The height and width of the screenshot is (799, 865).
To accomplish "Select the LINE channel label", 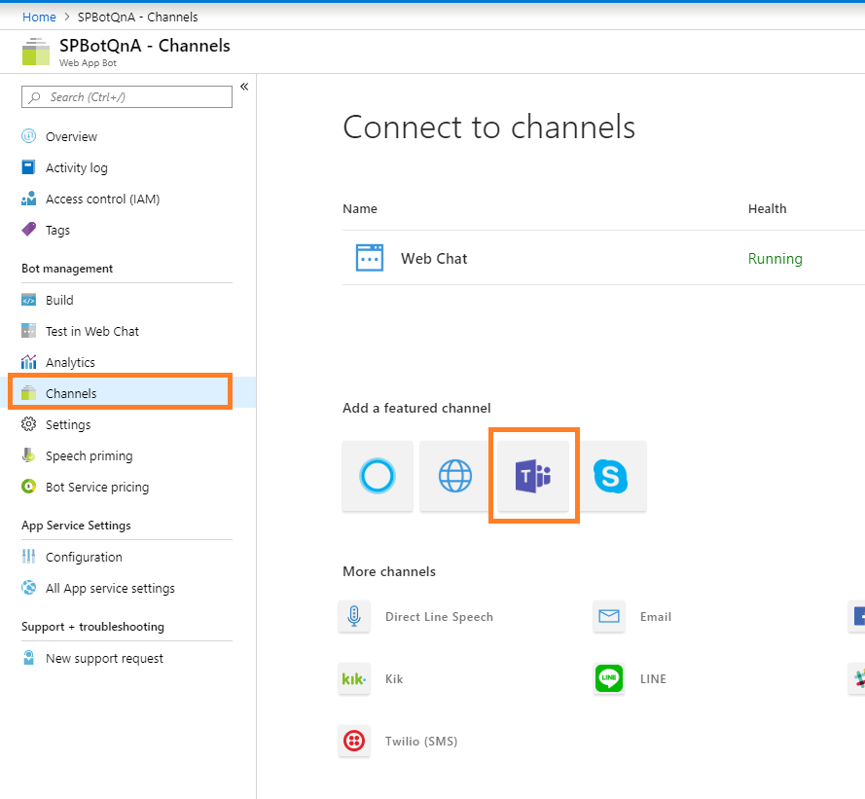I will click(653, 679).
